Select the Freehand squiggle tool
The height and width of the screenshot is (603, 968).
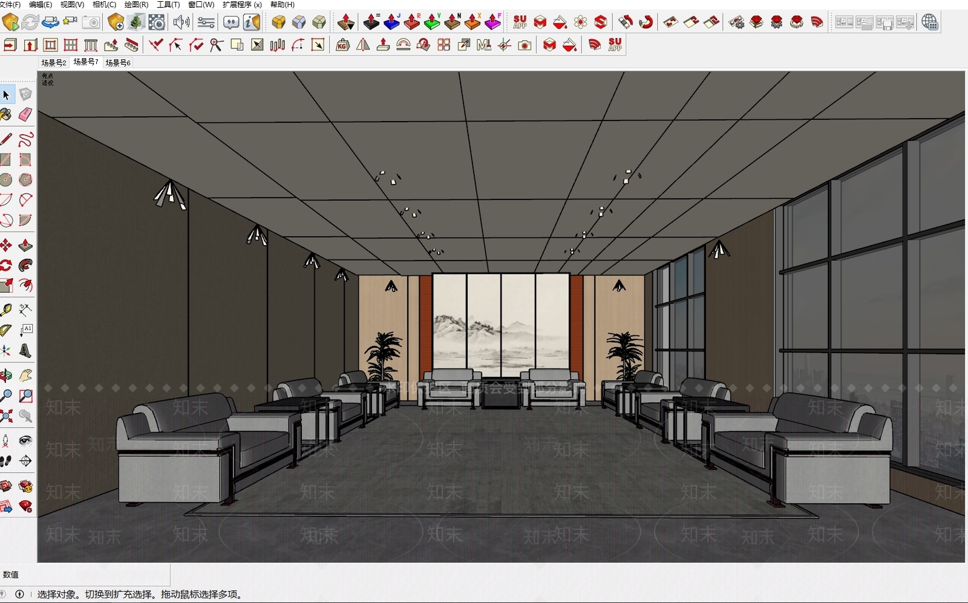click(25, 140)
